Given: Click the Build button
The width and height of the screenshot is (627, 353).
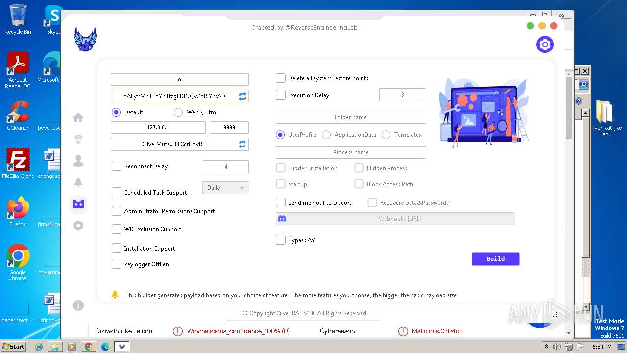Looking at the screenshot, I should [496, 259].
